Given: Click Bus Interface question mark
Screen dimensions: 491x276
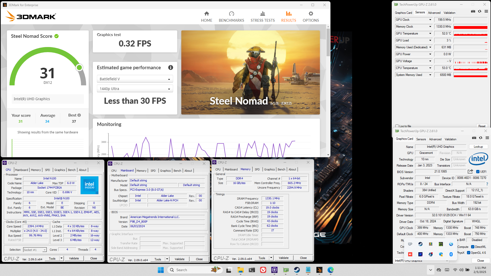Looking at the screenshot, I should (x=487, y=184).
